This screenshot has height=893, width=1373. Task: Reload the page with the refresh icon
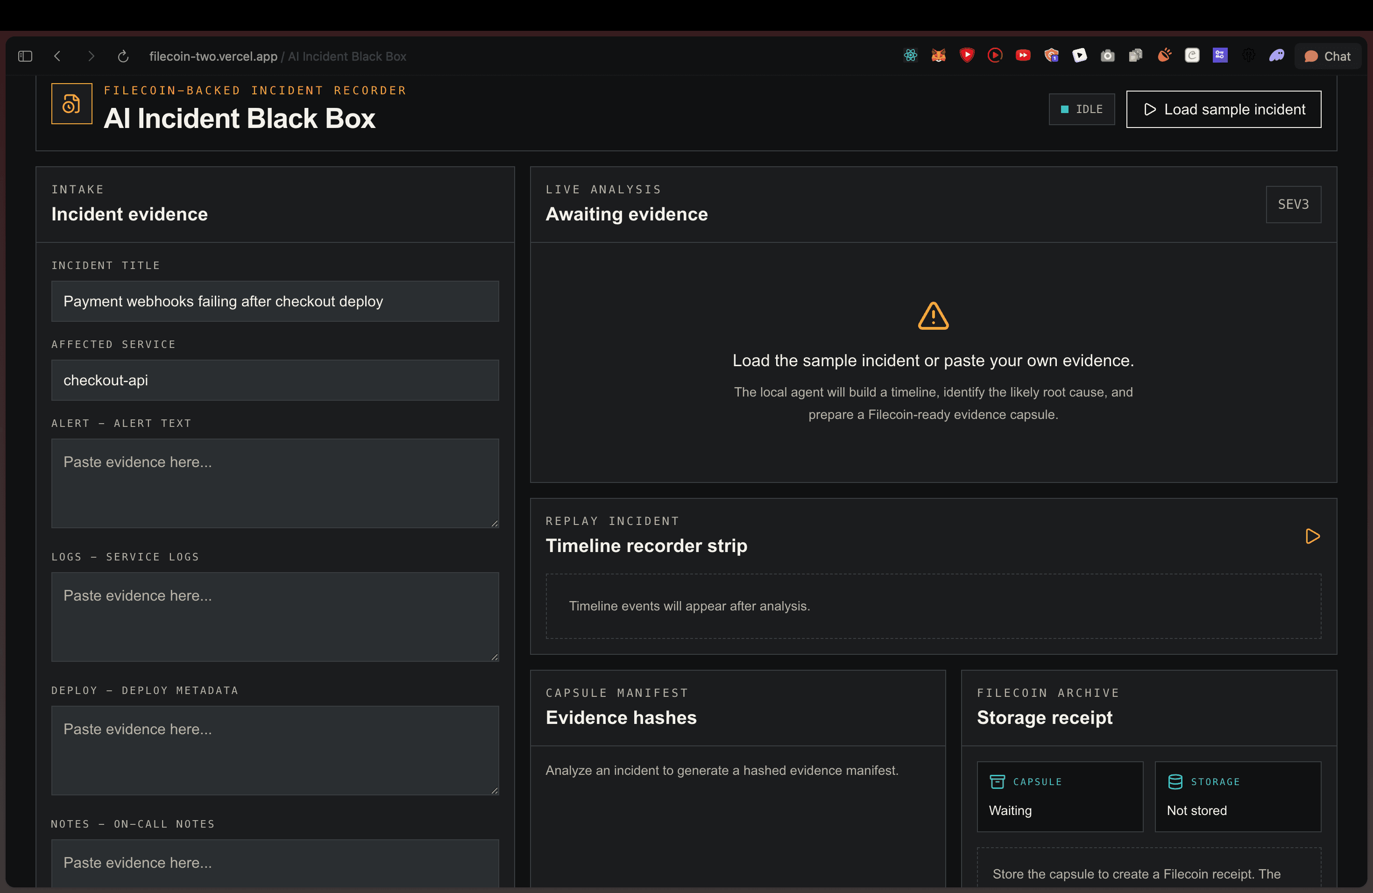(x=123, y=56)
